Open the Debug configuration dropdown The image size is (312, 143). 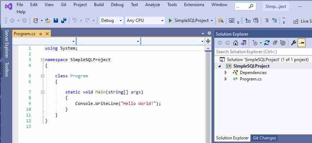(x=111, y=20)
